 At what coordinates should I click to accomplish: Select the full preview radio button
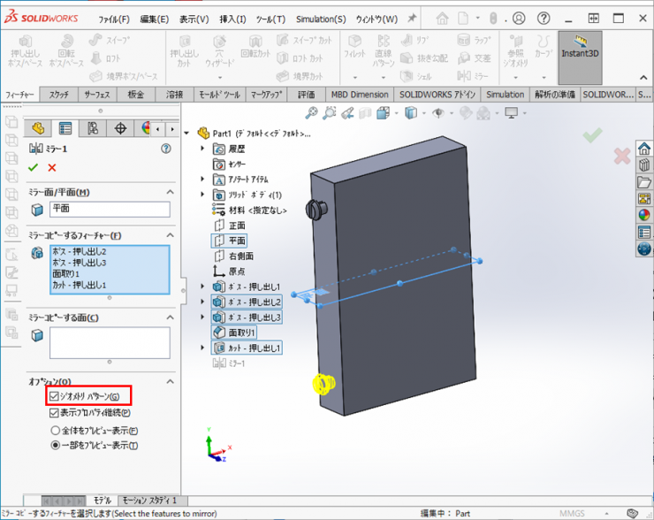pos(55,430)
